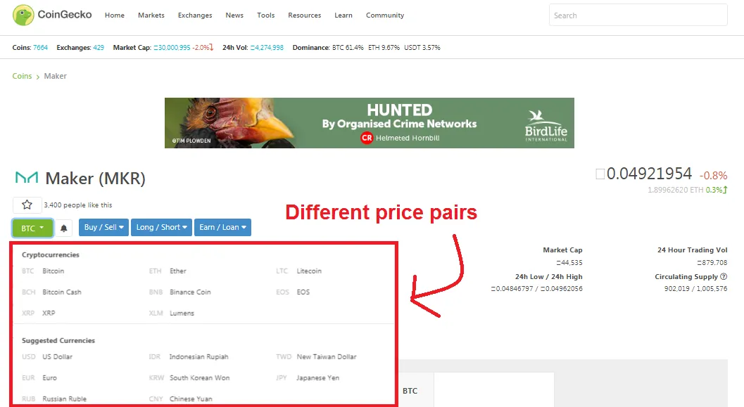Click the CoinGecko gecko logo icon
This screenshot has height=407, width=744.
click(x=23, y=15)
